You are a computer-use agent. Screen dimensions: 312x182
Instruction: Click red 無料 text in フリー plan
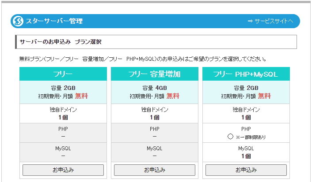coord(81,96)
